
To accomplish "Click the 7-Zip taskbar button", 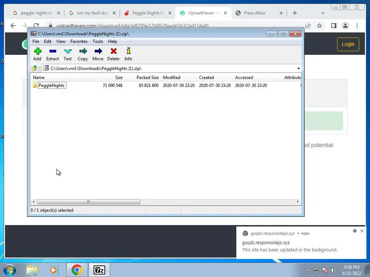I will [x=99, y=270].
